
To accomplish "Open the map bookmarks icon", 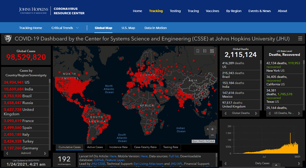I will (x=198, y=51).
